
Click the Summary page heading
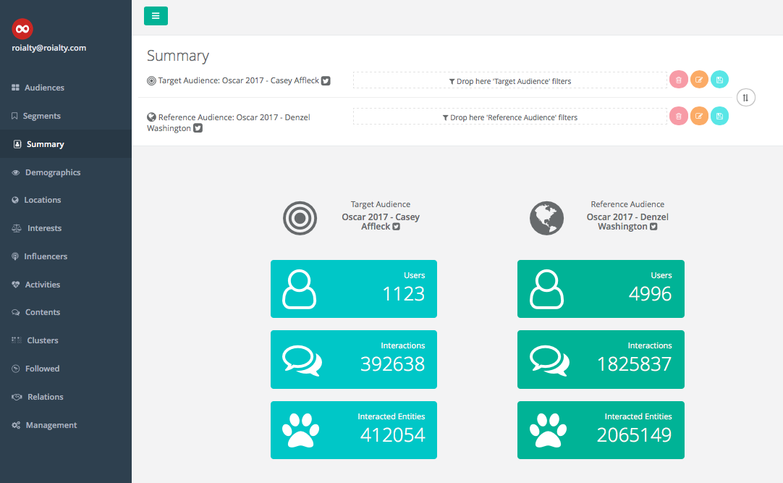[178, 56]
